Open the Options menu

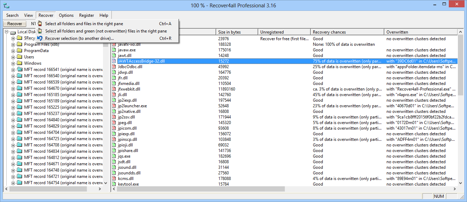[66, 15]
